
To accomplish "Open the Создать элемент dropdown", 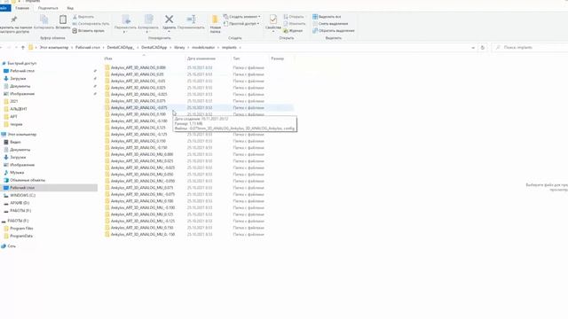I will pyautogui.click(x=241, y=17).
